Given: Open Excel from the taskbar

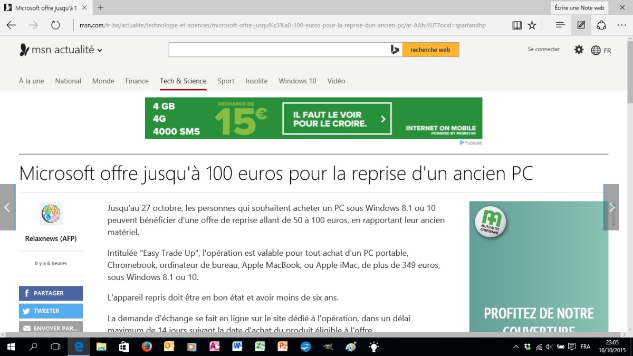Looking at the screenshot, I should [x=260, y=347].
